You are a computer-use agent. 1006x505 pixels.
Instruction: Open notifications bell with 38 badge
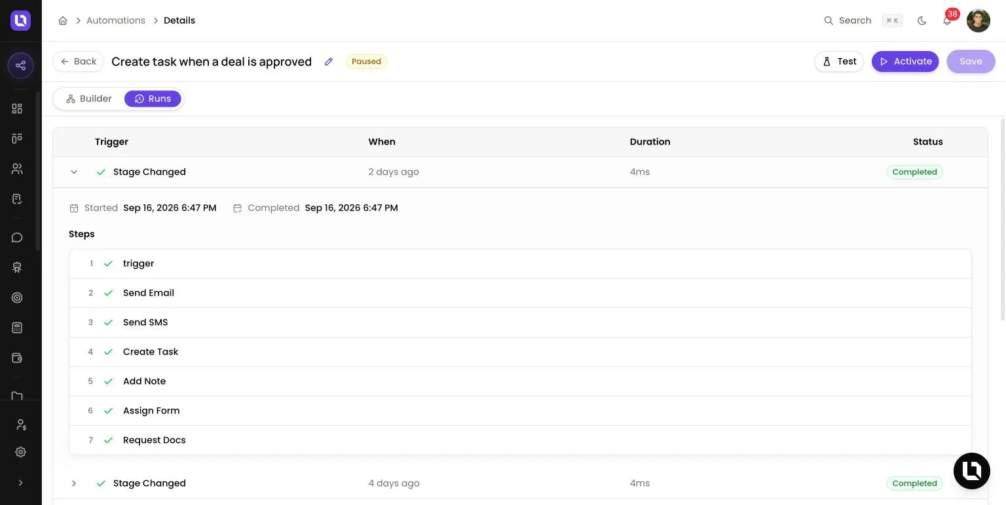[x=947, y=20]
